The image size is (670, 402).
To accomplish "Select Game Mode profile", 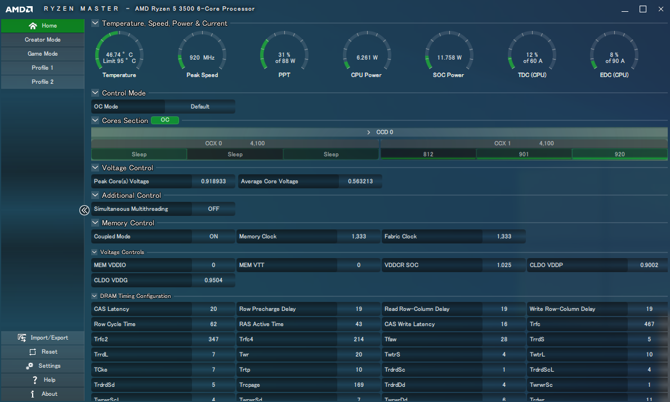I will [42, 54].
